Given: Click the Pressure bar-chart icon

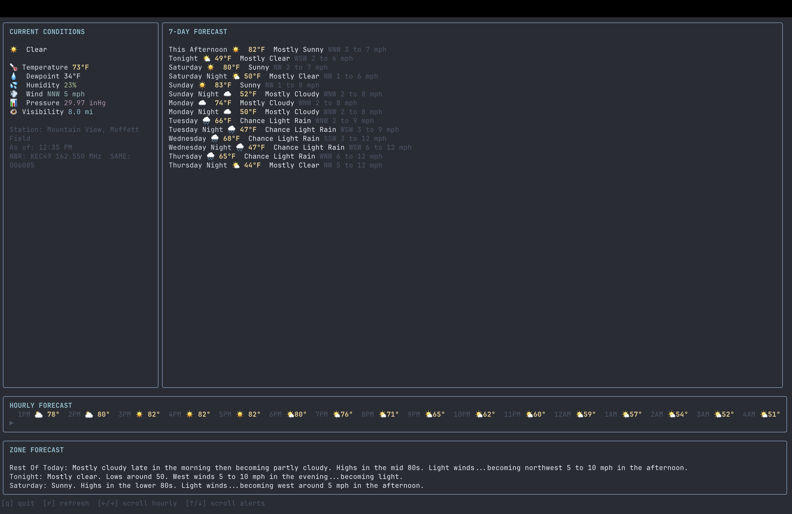Looking at the screenshot, I should [x=14, y=103].
